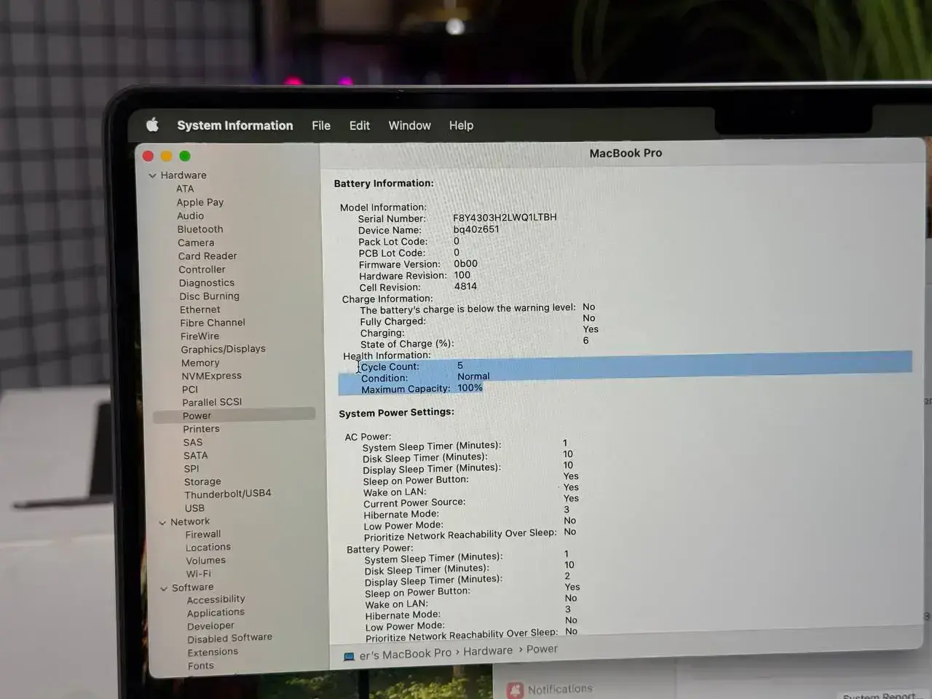Screen dimensions: 932x699
Task: Click the Device Name value bq40z651
Action: pyautogui.click(x=476, y=229)
